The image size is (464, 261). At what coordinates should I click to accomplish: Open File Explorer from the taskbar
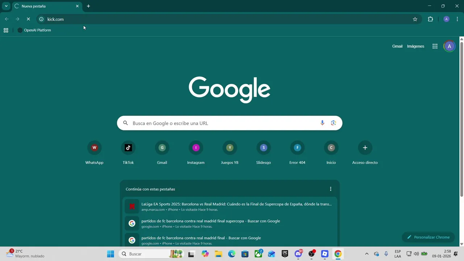tap(218, 254)
